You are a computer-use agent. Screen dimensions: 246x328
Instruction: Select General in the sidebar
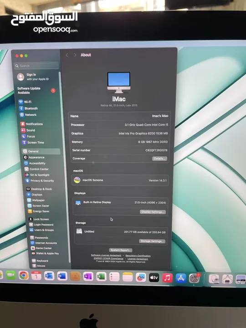tap(41, 151)
